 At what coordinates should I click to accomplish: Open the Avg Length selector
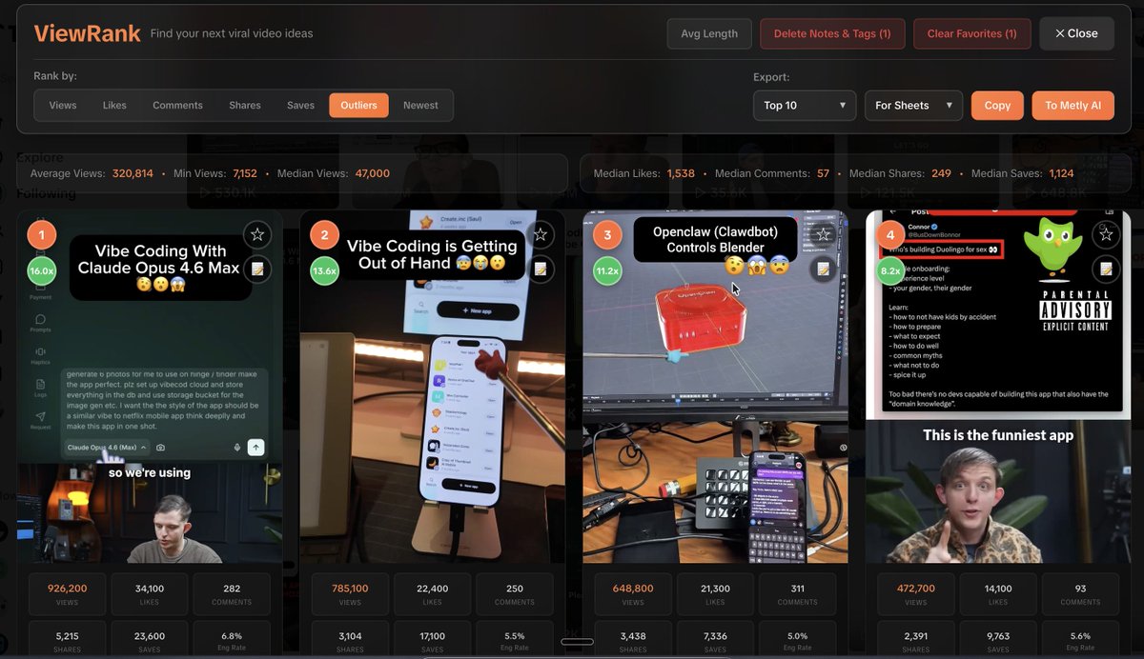(x=709, y=33)
